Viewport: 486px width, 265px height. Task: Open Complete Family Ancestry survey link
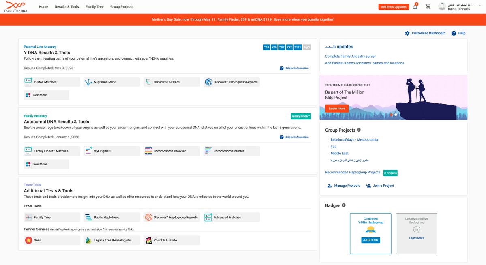point(350,56)
